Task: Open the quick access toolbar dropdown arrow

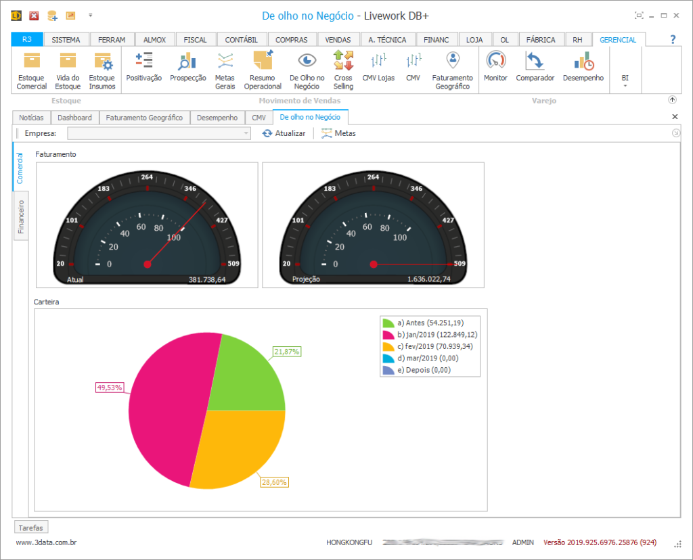Action: click(91, 15)
